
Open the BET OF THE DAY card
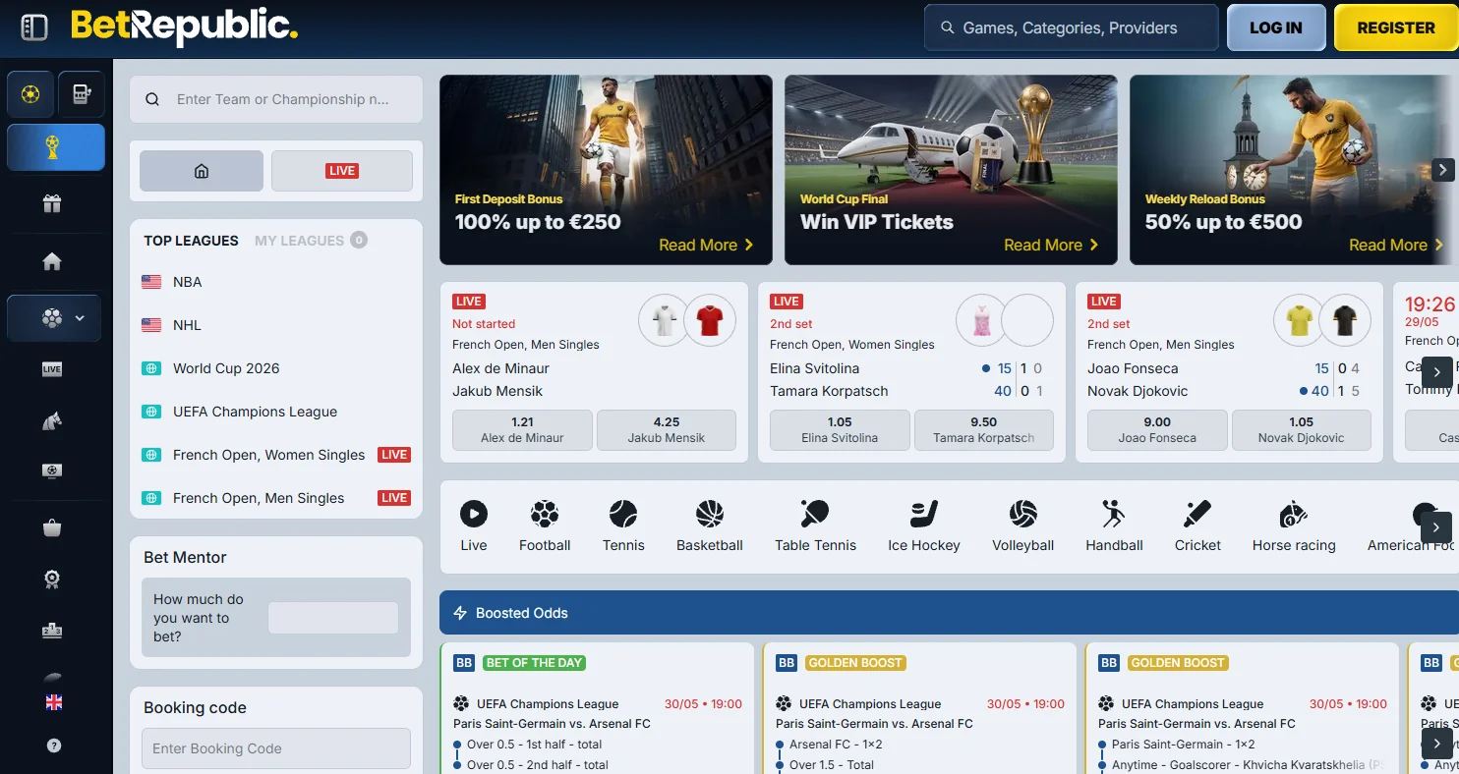(598, 708)
